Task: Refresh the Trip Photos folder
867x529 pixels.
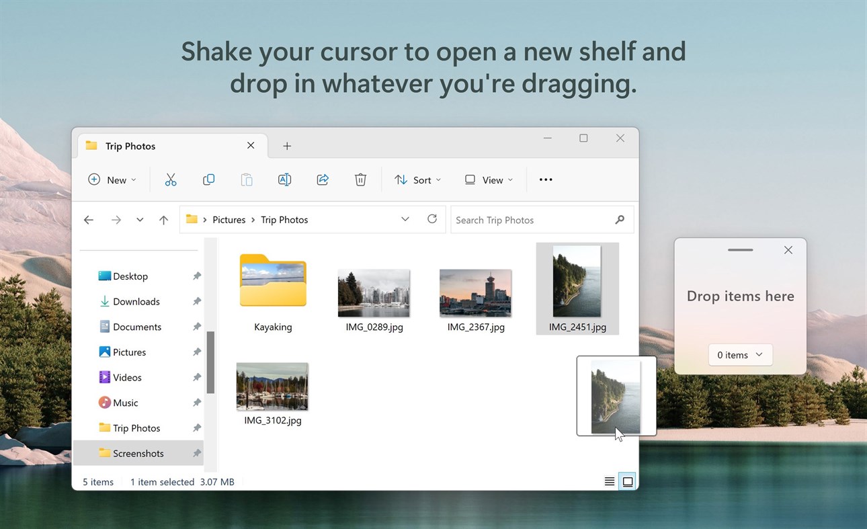Action: [432, 219]
